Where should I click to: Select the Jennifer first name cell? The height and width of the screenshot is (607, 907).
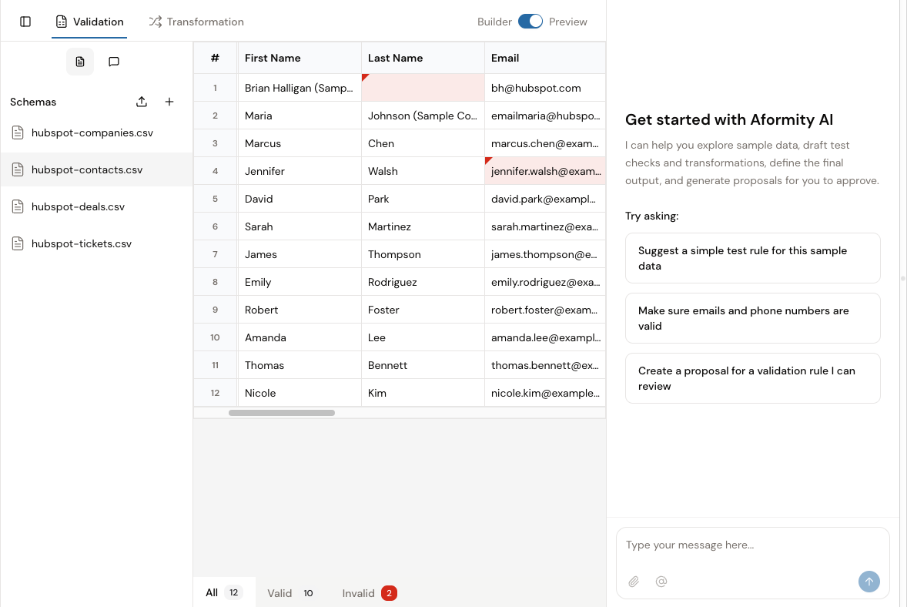[x=299, y=171]
